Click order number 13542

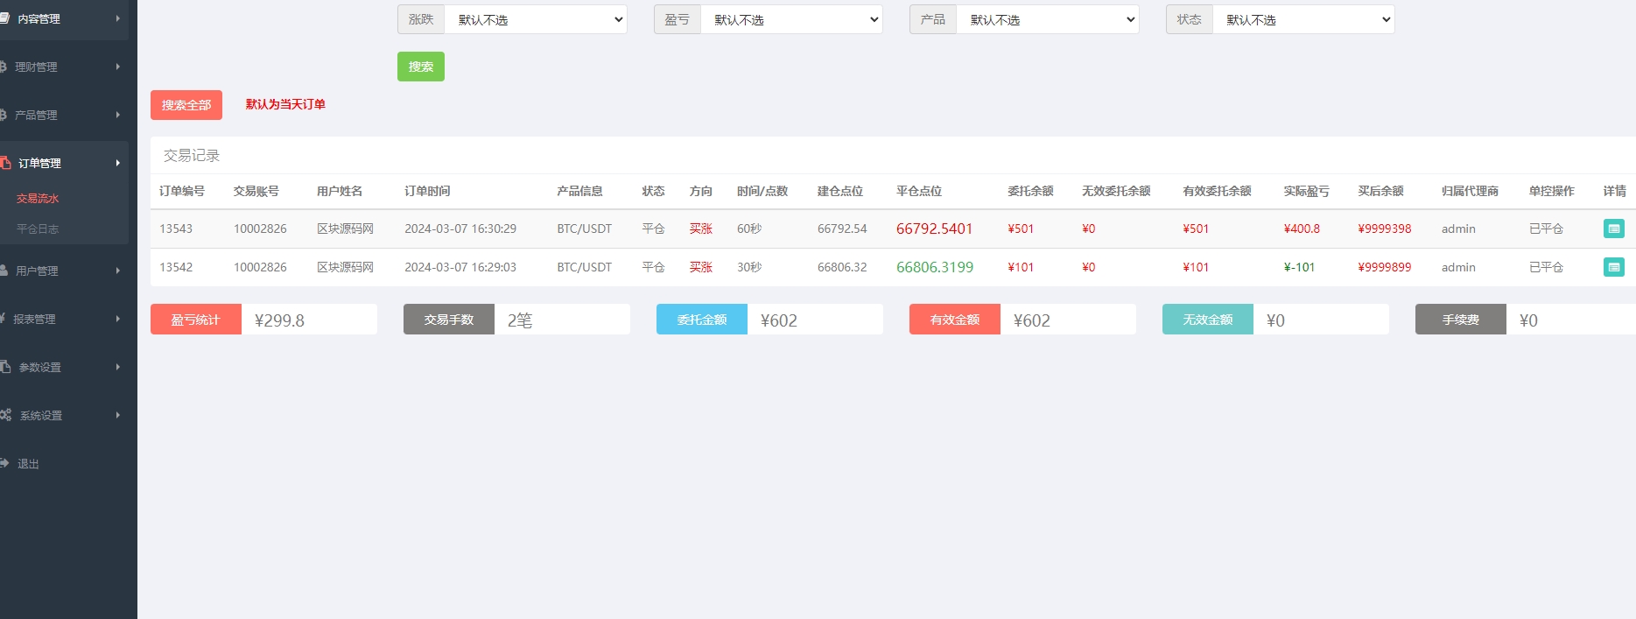(x=176, y=267)
